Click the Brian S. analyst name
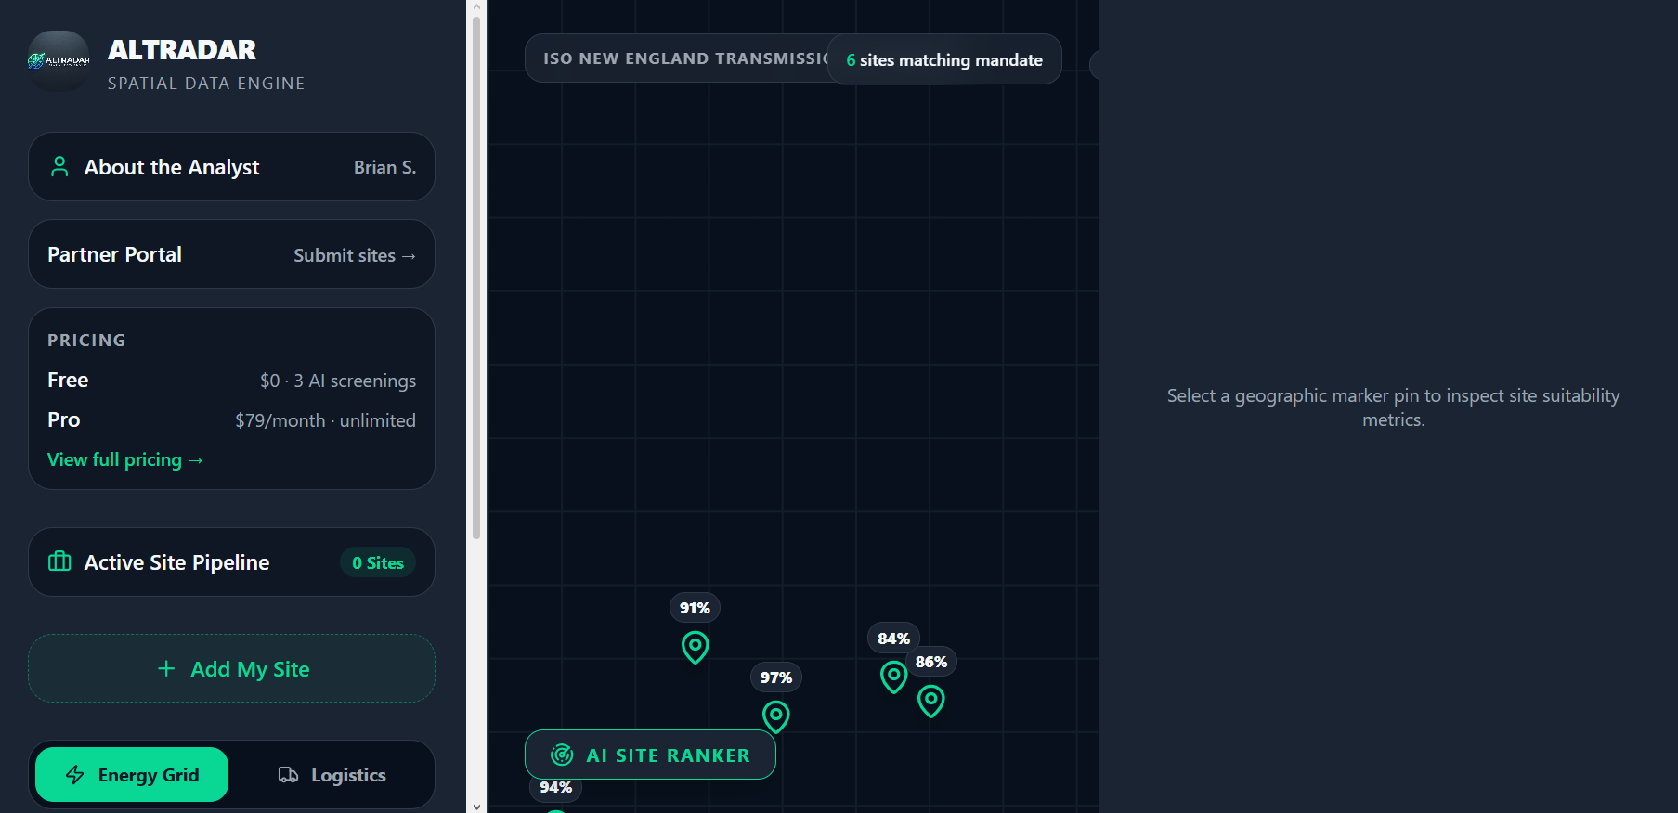The width and height of the screenshot is (1678, 813). (x=384, y=167)
